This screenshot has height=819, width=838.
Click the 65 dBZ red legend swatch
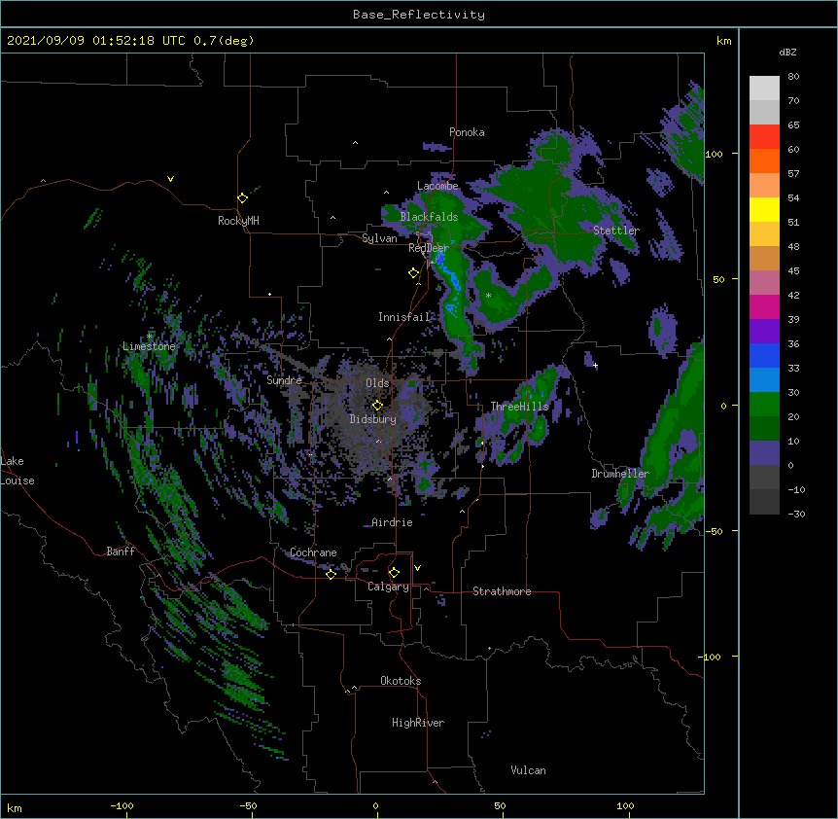tap(764, 136)
